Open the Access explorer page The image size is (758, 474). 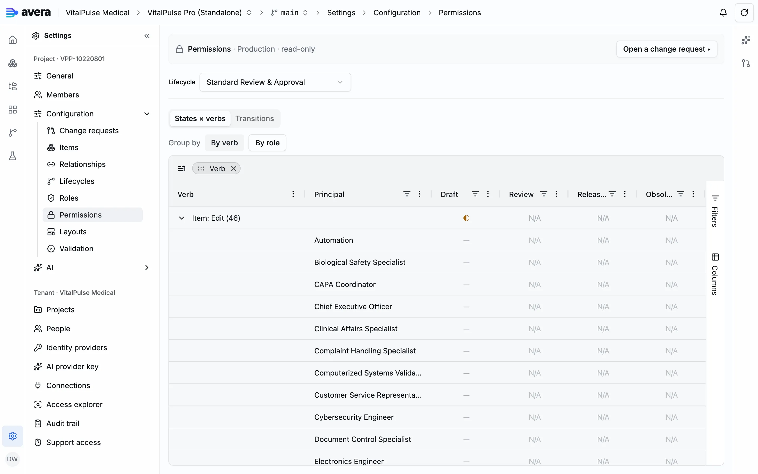click(x=93, y=404)
